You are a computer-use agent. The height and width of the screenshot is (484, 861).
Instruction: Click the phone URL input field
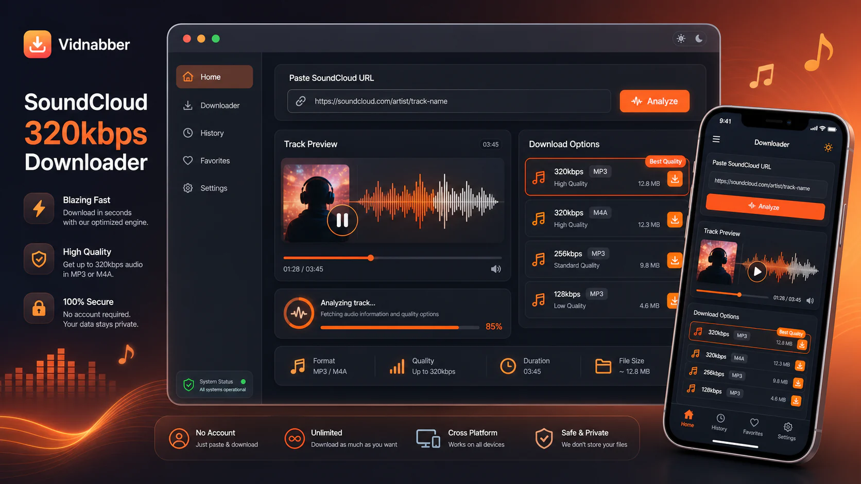pyautogui.click(x=768, y=185)
